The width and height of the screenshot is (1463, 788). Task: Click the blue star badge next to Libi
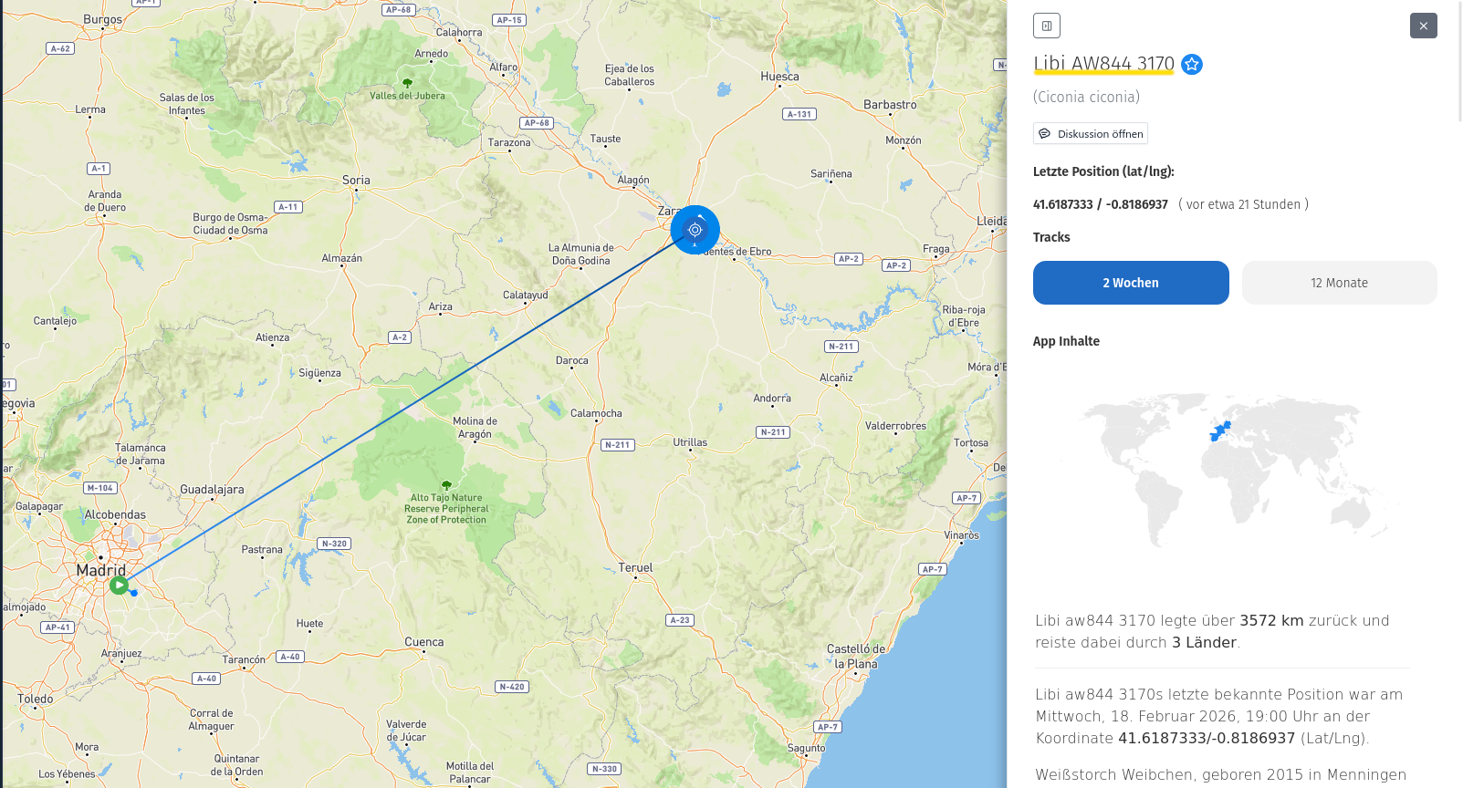click(1191, 64)
